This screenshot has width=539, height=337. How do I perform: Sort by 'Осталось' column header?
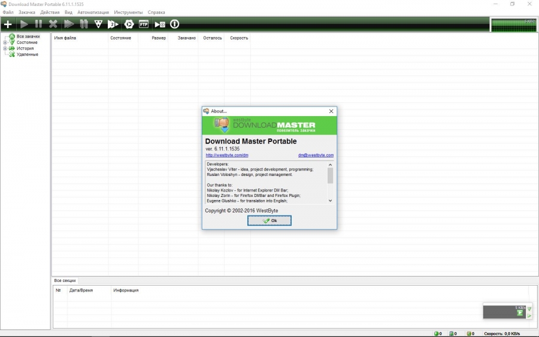point(211,38)
